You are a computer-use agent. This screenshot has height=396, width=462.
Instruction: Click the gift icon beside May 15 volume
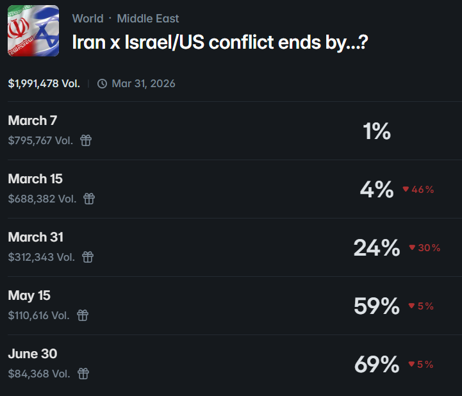click(83, 315)
